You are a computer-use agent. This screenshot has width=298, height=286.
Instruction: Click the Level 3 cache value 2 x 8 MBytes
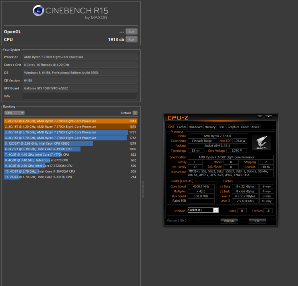click(x=245, y=201)
